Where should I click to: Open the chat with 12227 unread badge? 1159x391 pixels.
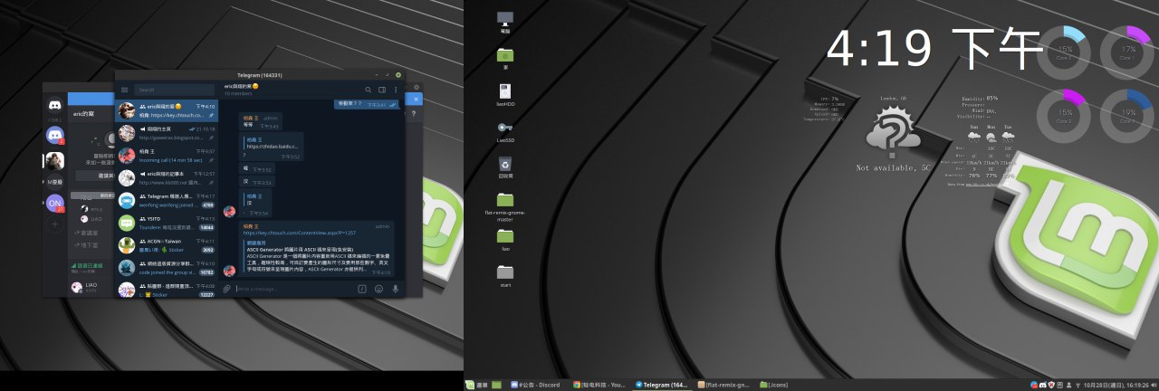point(167,290)
